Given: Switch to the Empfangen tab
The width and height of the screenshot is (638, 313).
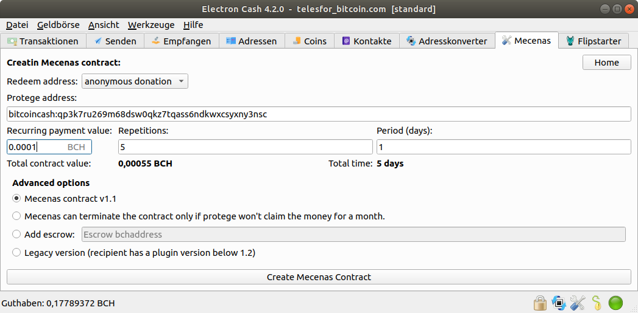Looking at the screenshot, I should coord(182,41).
